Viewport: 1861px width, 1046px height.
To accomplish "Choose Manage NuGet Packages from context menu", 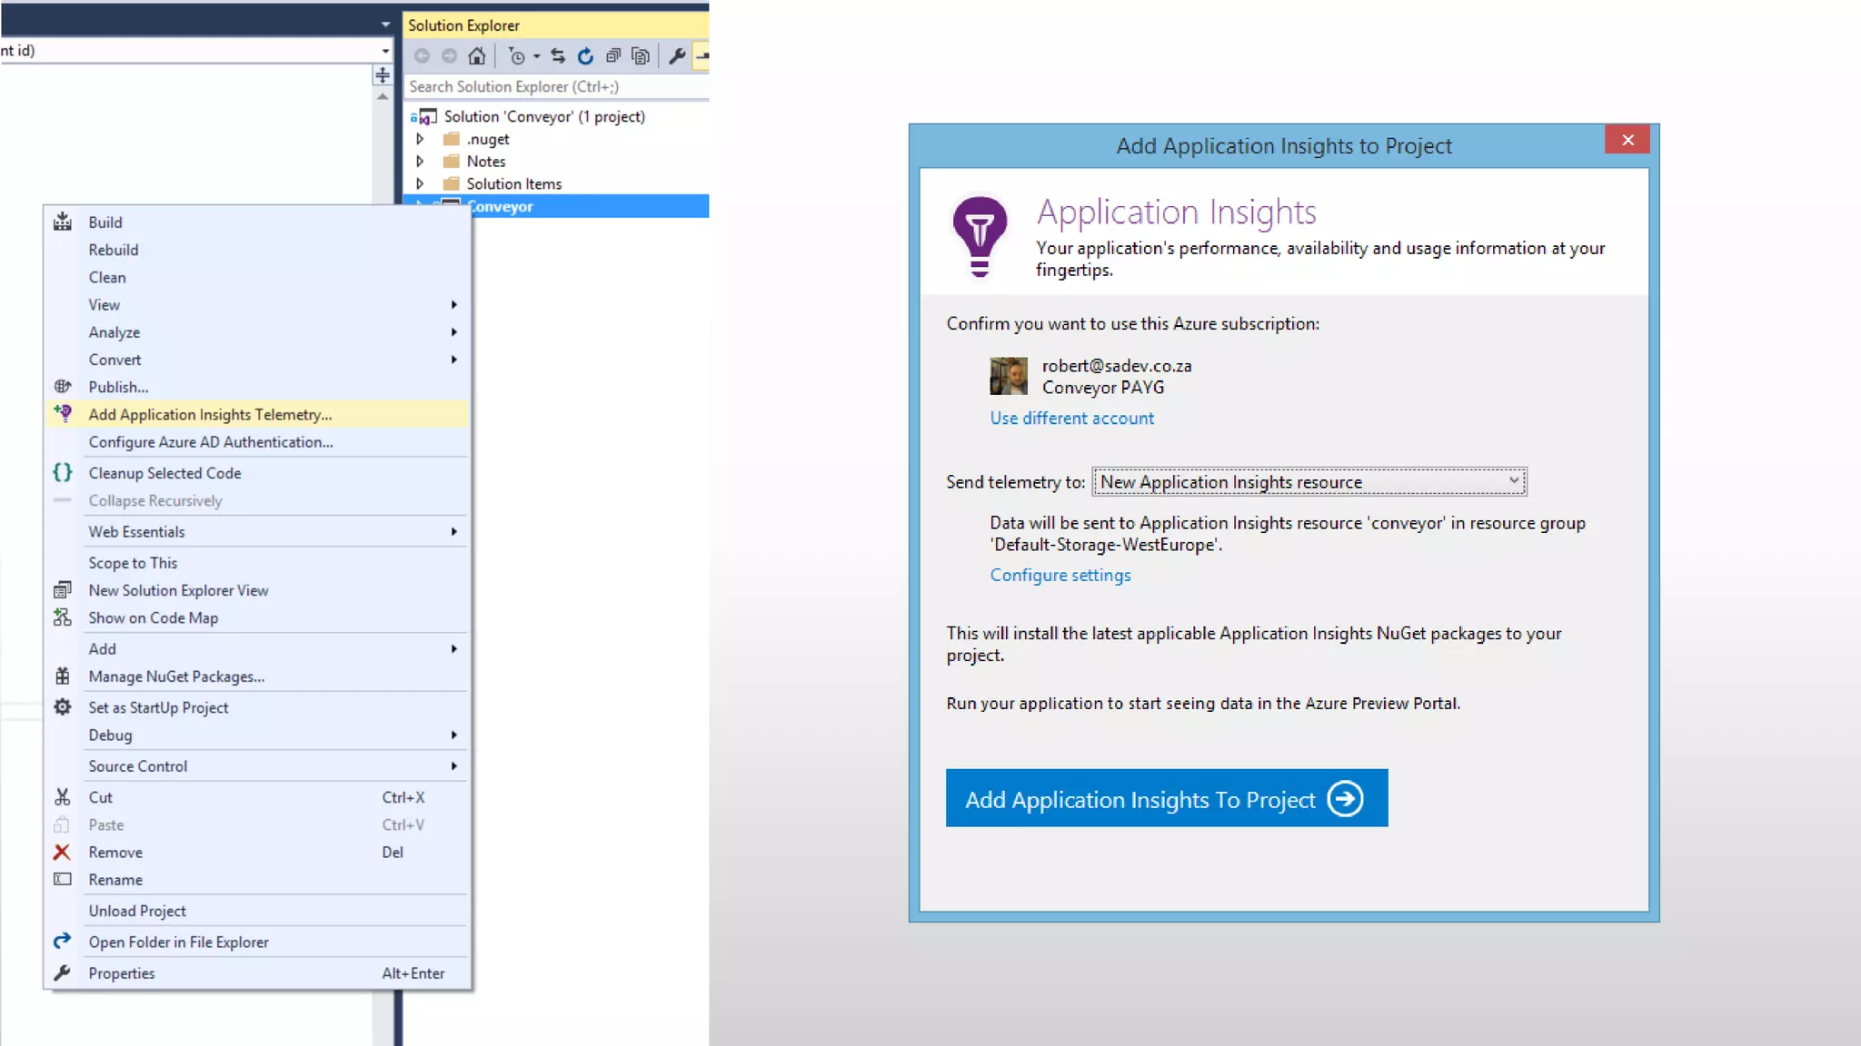I will [x=176, y=676].
